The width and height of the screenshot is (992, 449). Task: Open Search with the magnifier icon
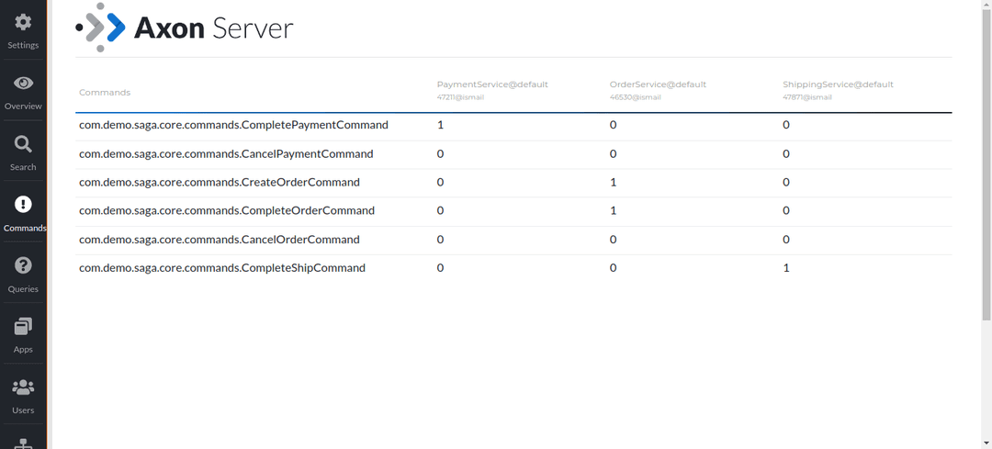(23, 144)
